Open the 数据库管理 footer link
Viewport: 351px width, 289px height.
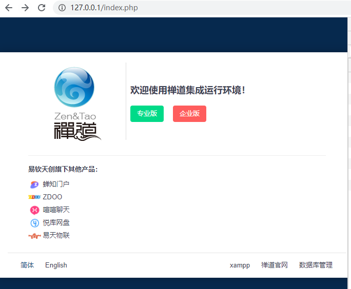[x=316, y=265]
